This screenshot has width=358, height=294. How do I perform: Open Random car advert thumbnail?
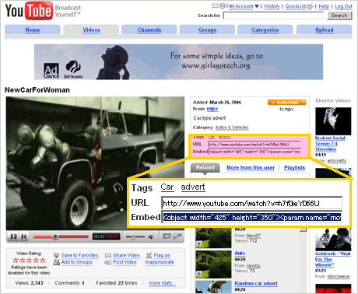[x=213, y=287]
